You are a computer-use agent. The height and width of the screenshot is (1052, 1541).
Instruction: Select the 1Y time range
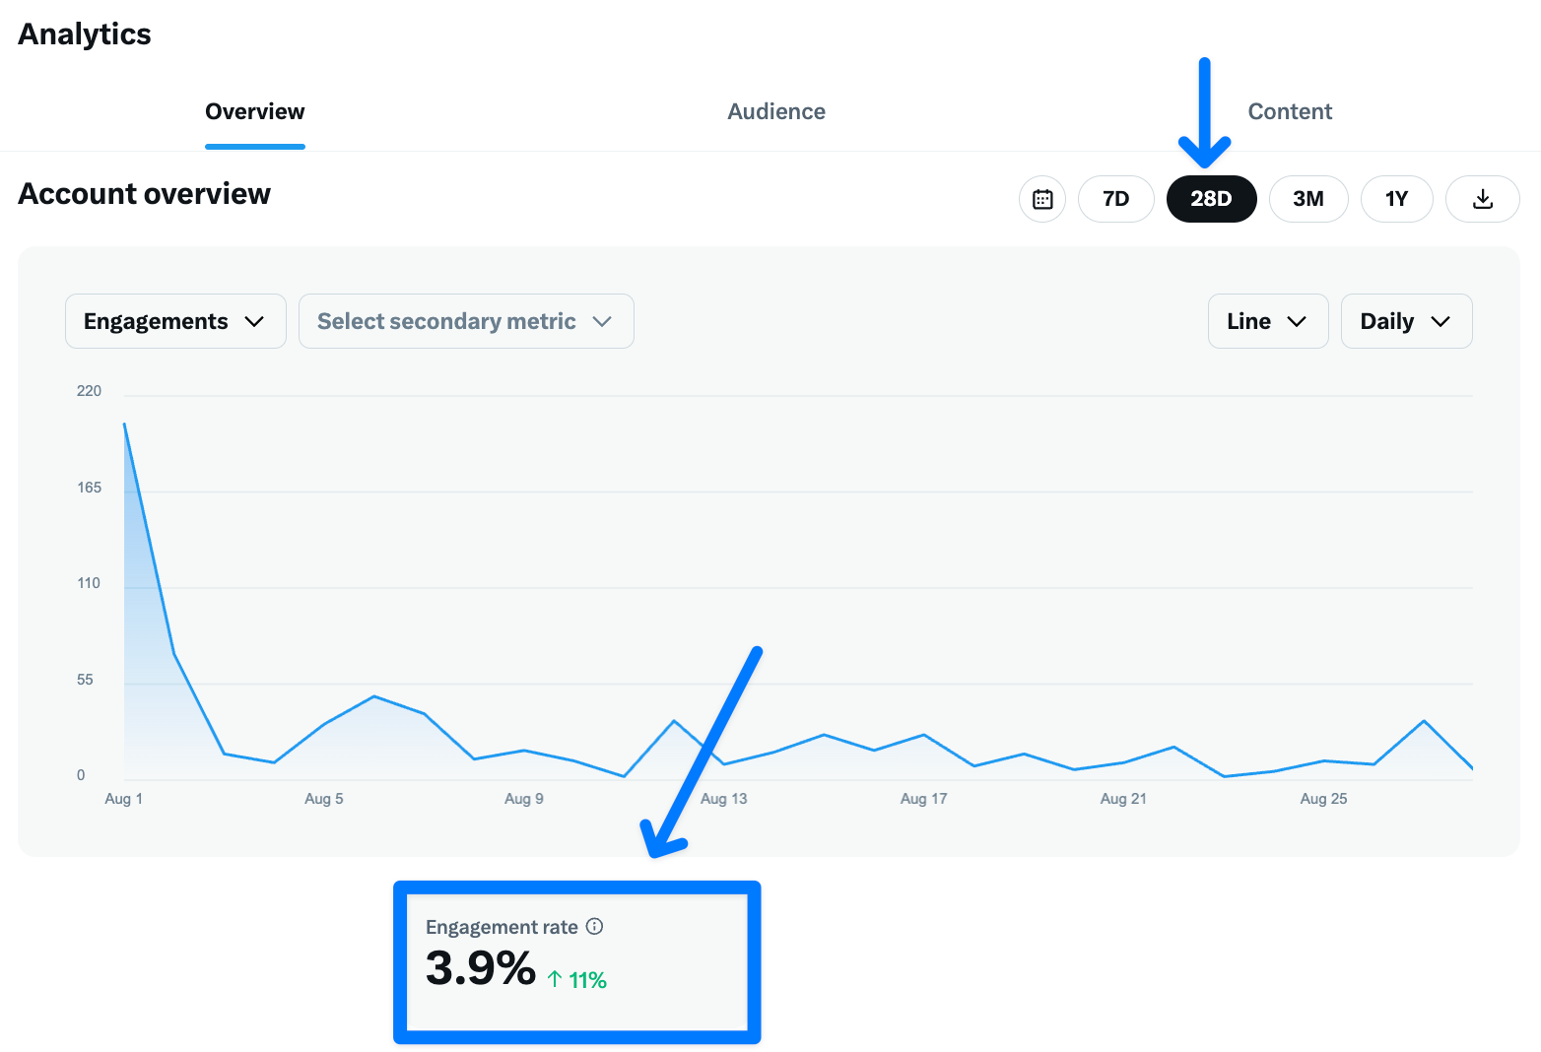[x=1396, y=199]
